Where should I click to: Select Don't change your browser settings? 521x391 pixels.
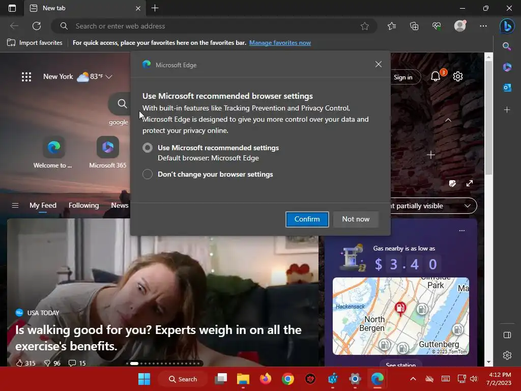tap(148, 174)
